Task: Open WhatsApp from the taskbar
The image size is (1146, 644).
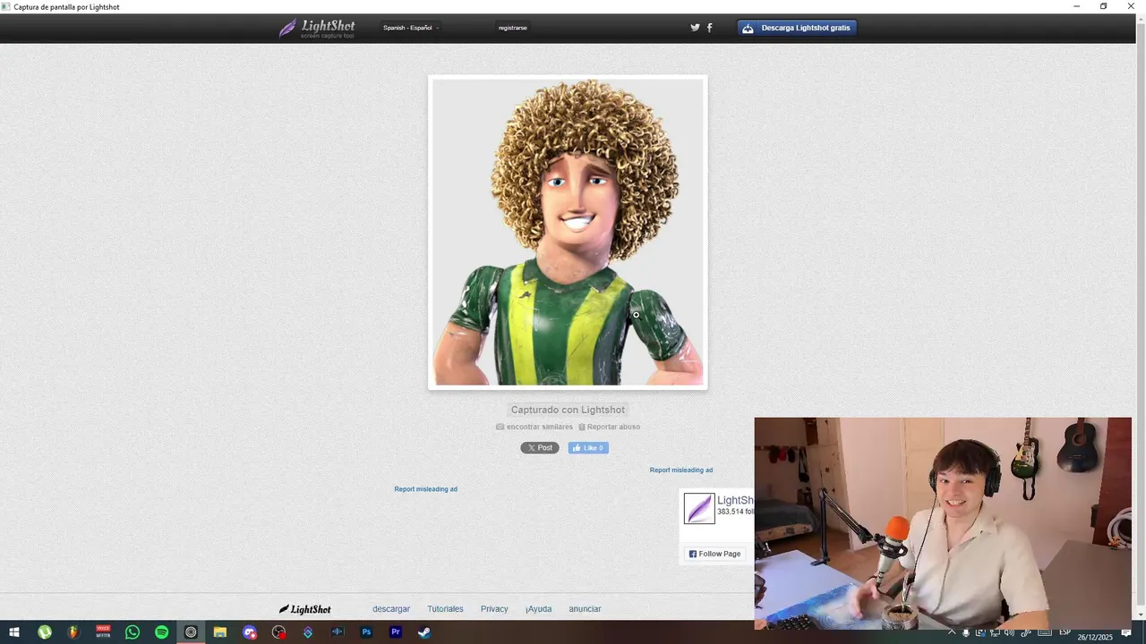Action: 133,632
